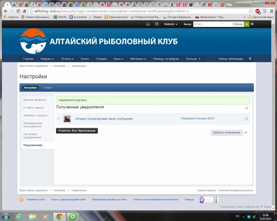277x221 pixels.
Task: Expand the Отчеты menu
Action: click(x=67, y=59)
